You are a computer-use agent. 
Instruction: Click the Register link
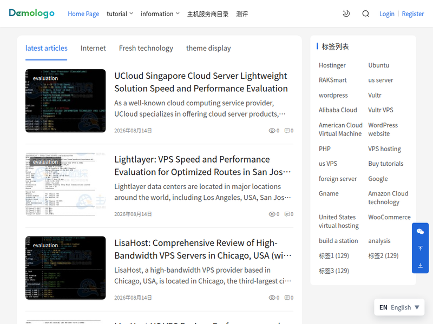(413, 14)
